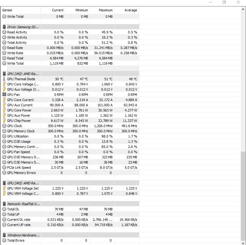The image size is (246, 245).
Task: Click the scroll down arrow
Action: pyautogui.click(x=243, y=243)
